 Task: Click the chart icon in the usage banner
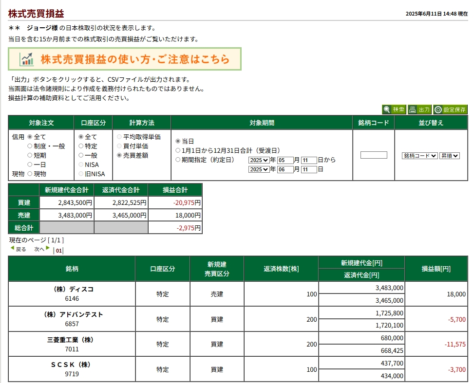[27, 59]
